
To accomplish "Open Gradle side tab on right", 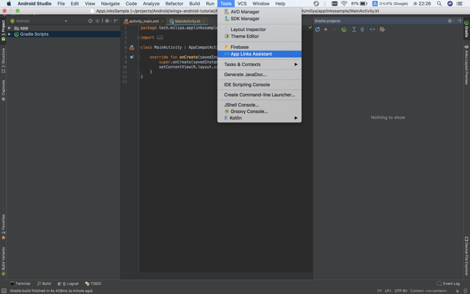I will click(x=467, y=29).
